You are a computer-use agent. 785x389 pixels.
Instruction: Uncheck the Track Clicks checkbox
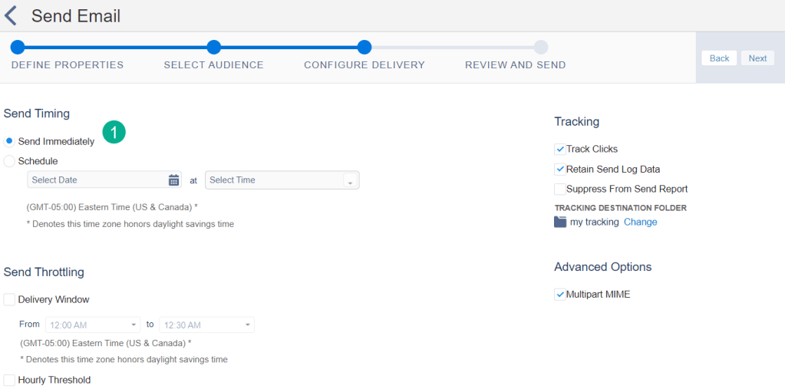tap(559, 149)
